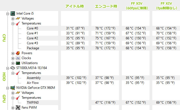Expand the Clocks node
This screenshot has height=110, width=180.
coord(13,58)
